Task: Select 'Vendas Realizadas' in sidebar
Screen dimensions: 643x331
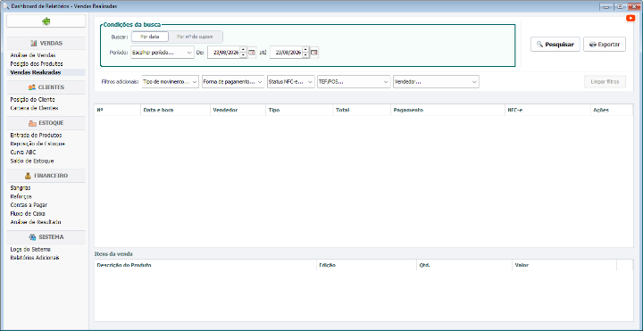Action: tap(35, 72)
